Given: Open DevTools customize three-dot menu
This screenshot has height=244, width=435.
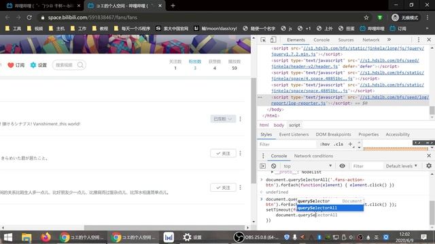Looking at the screenshot, I should click(419, 40).
